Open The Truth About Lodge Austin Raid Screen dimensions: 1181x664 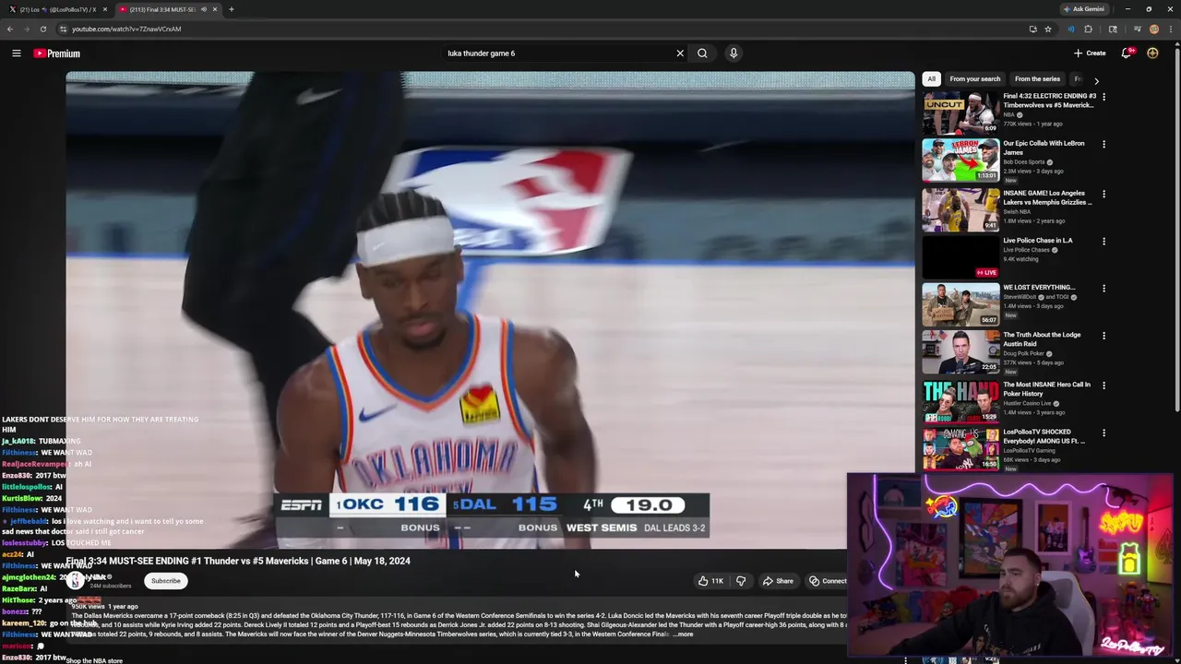point(1042,339)
